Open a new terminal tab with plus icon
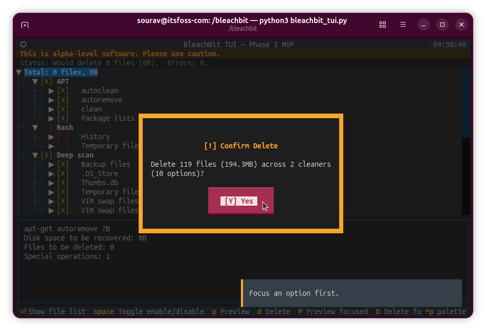This screenshot has width=486, height=331. [25, 25]
